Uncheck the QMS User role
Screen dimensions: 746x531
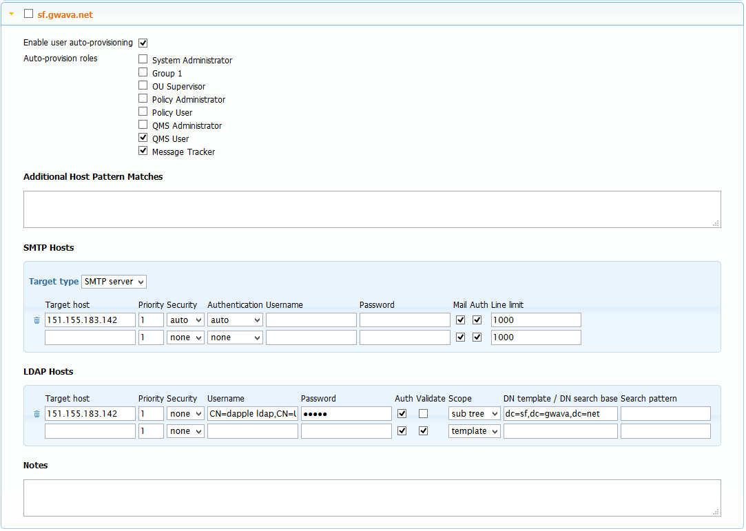tap(143, 137)
